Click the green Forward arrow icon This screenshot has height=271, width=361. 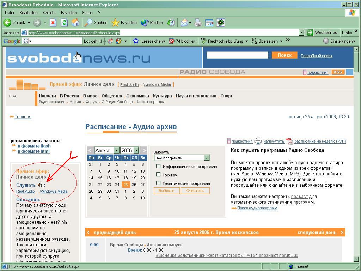[37, 23]
